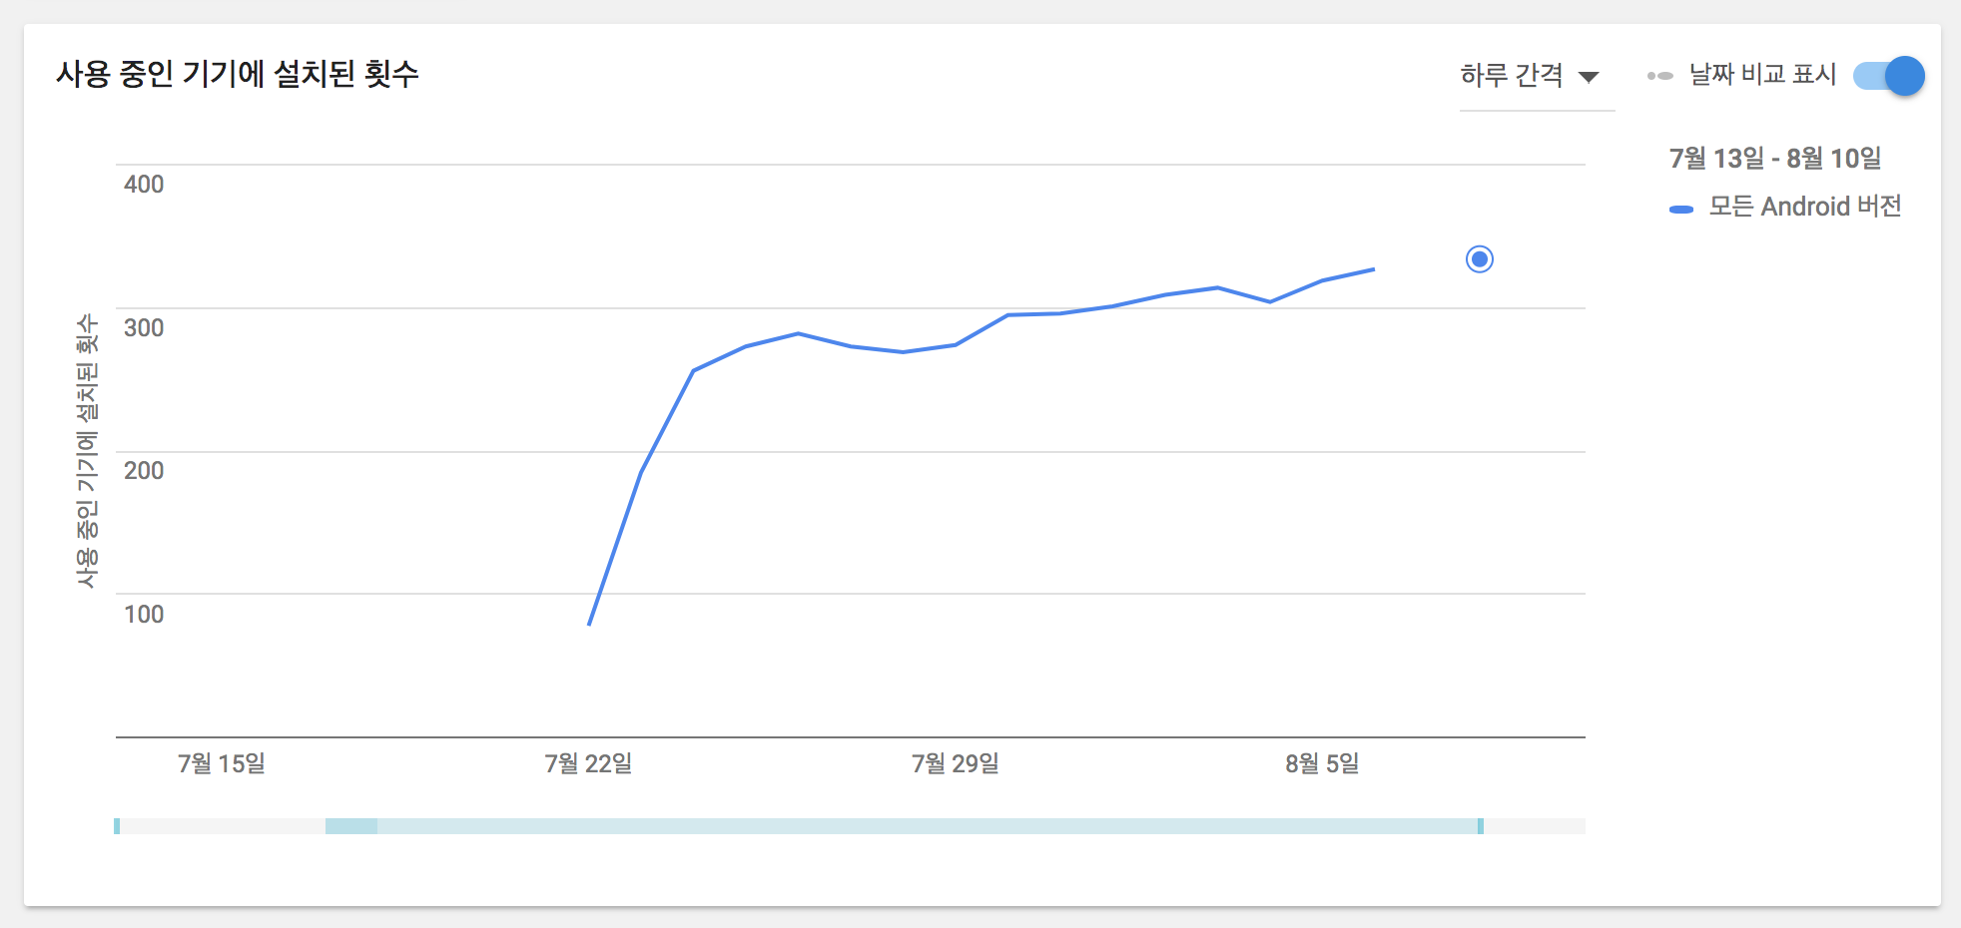Click the 7월 29일 x-axis label
This screenshot has width=1961, height=928.
tap(955, 763)
